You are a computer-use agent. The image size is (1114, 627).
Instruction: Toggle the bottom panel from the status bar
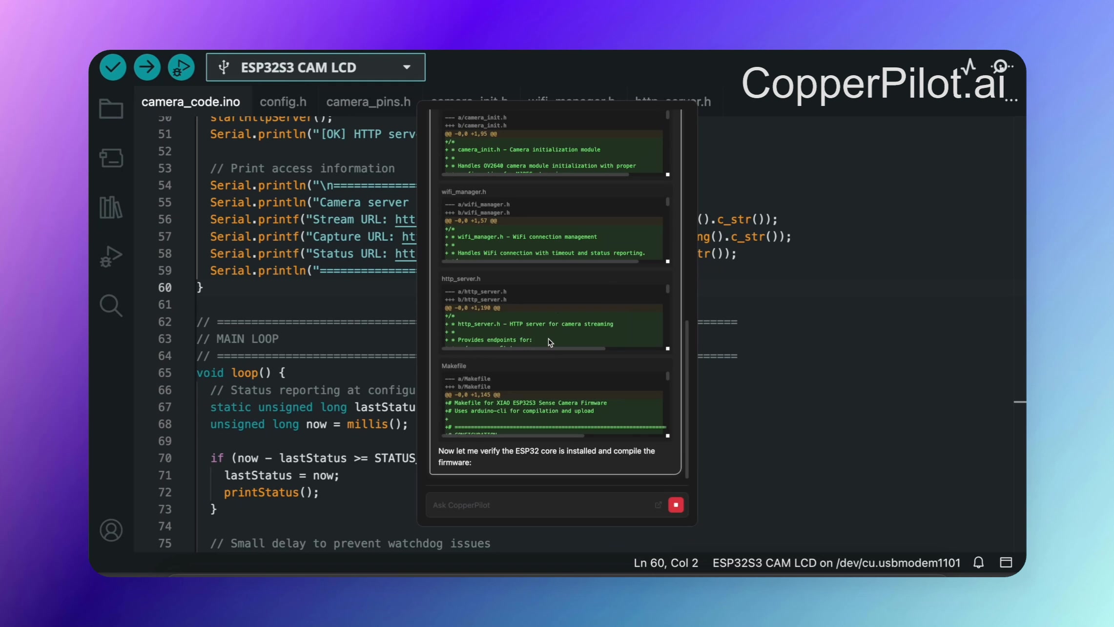(x=1006, y=563)
